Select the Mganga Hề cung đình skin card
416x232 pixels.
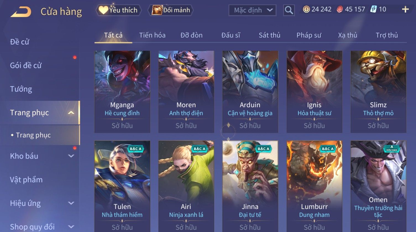coord(122,92)
